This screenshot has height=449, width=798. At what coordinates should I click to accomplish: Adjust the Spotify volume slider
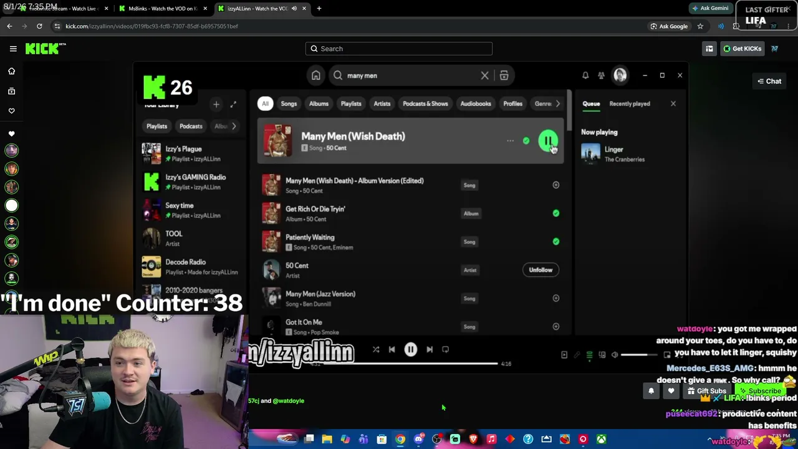(639, 355)
